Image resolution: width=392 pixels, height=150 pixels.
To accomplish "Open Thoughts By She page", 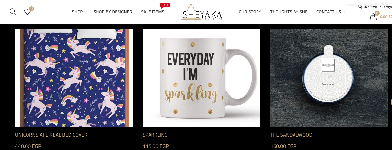I will point(289,12).
